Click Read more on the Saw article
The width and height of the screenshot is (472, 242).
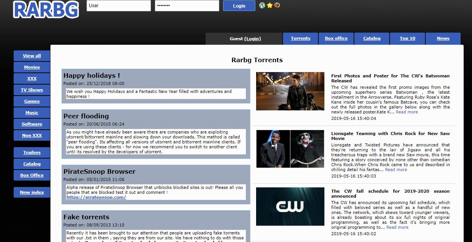click(x=396, y=170)
